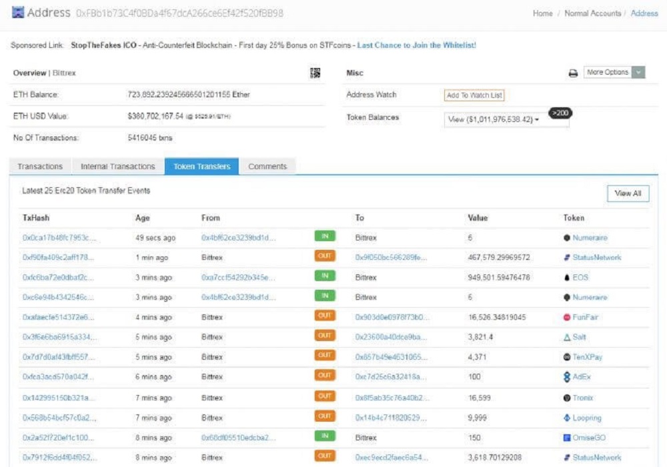Click the ETH USD Value amount $380,702,167.54
667x467 pixels.
155,116
